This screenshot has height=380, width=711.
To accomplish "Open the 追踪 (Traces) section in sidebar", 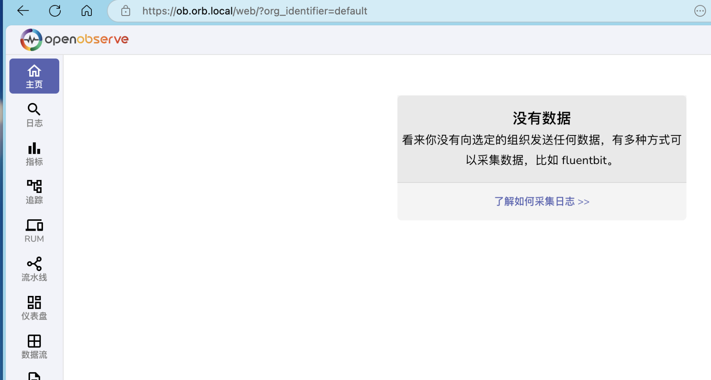I will click(34, 192).
